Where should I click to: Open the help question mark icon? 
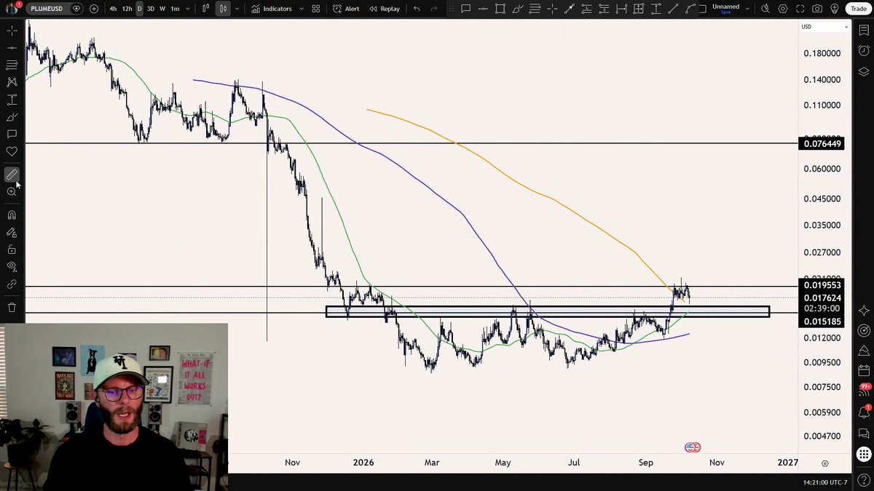[x=864, y=482]
